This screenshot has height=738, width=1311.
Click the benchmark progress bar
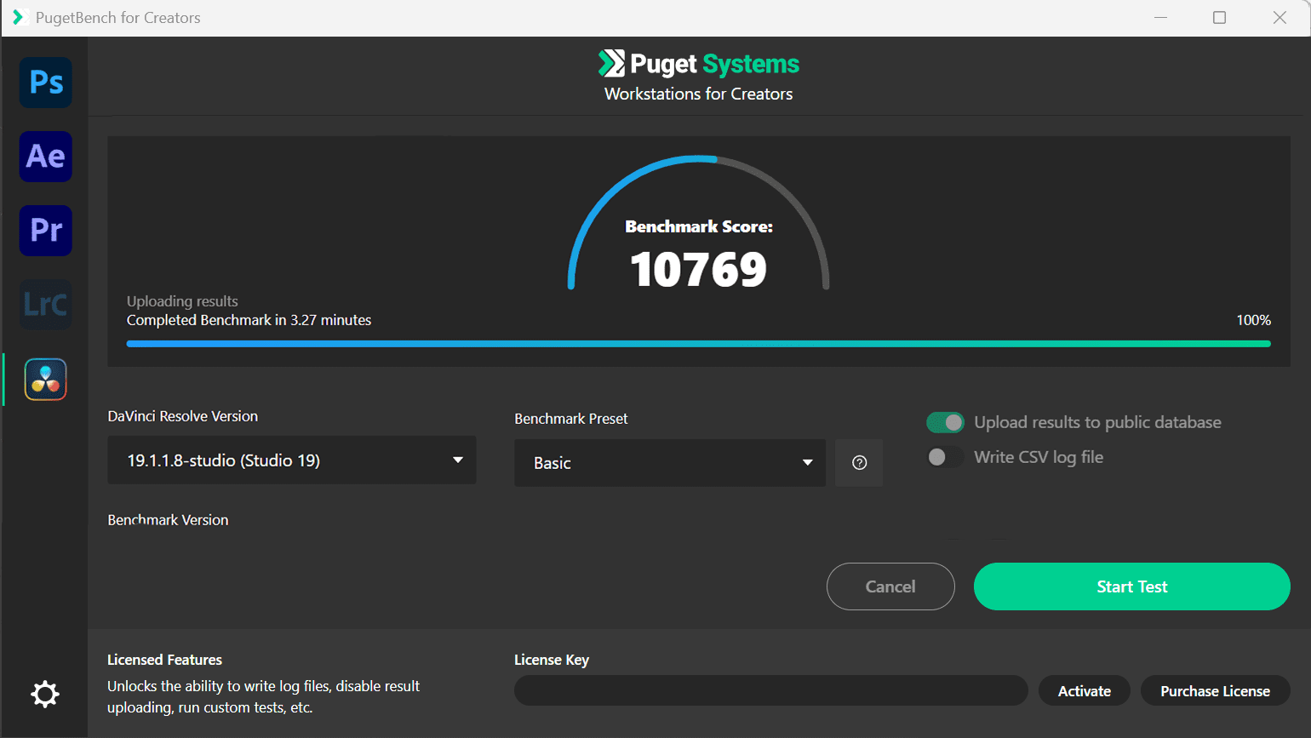(x=698, y=344)
